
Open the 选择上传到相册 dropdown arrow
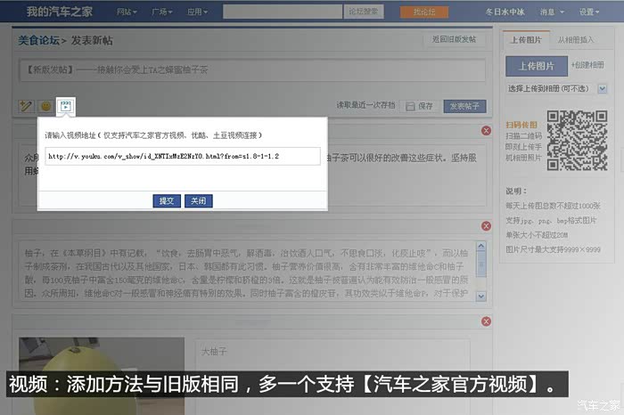pos(602,89)
